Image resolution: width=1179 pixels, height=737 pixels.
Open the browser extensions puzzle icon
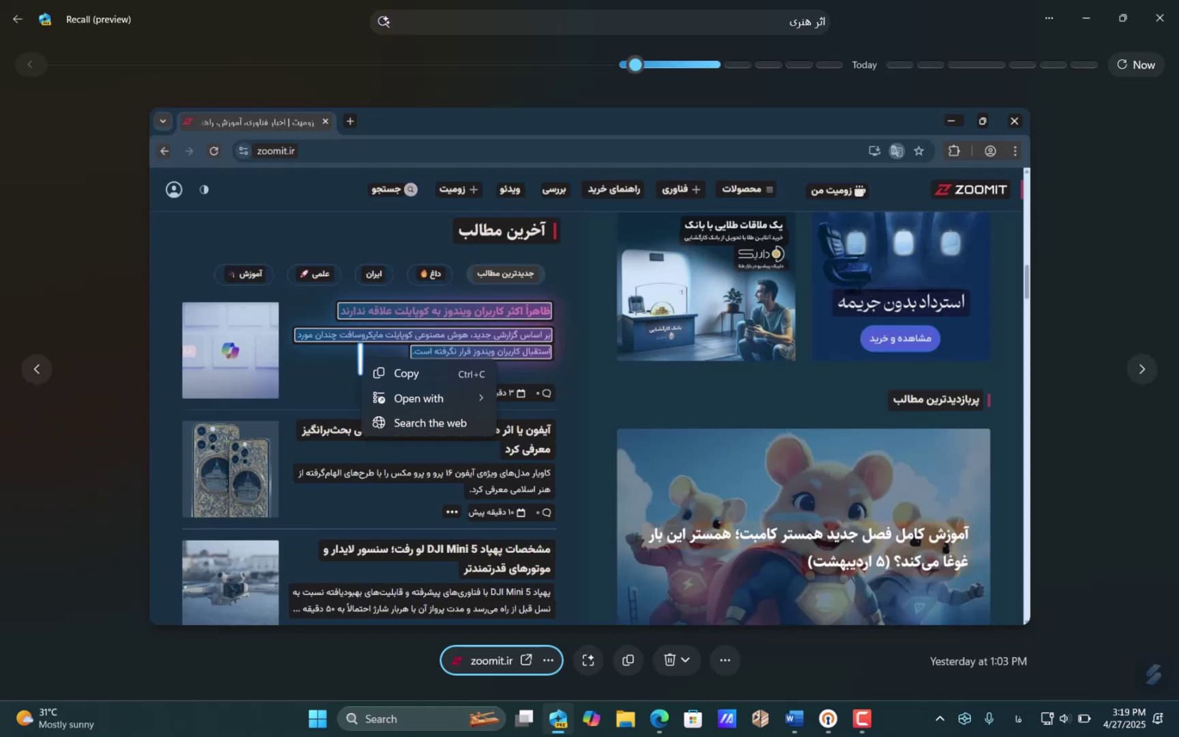click(x=954, y=151)
